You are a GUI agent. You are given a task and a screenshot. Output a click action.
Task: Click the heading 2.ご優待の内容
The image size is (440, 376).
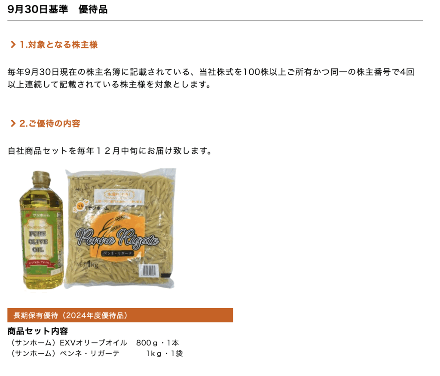(50, 123)
